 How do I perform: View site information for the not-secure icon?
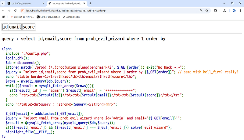pyautogui.click(x=23, y=11)
